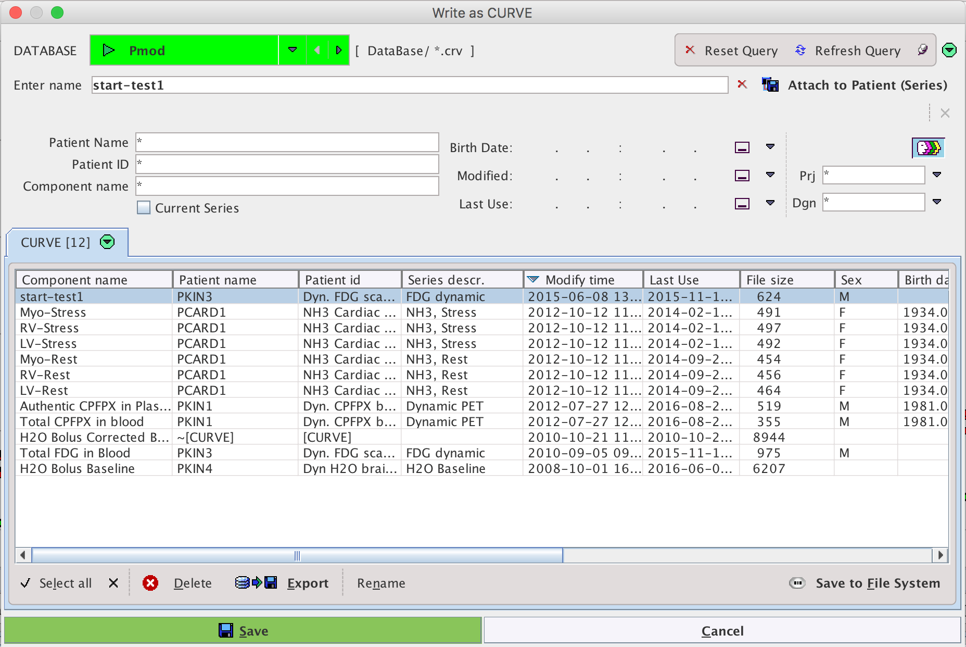Screen dimensions: 966x647
Task: Click green arrow icon on CURVE tab
Action: [107, 242]
